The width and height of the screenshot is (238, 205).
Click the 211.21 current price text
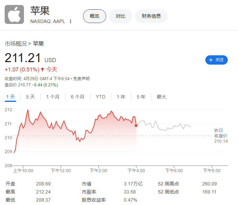click(x=23, y=58)
